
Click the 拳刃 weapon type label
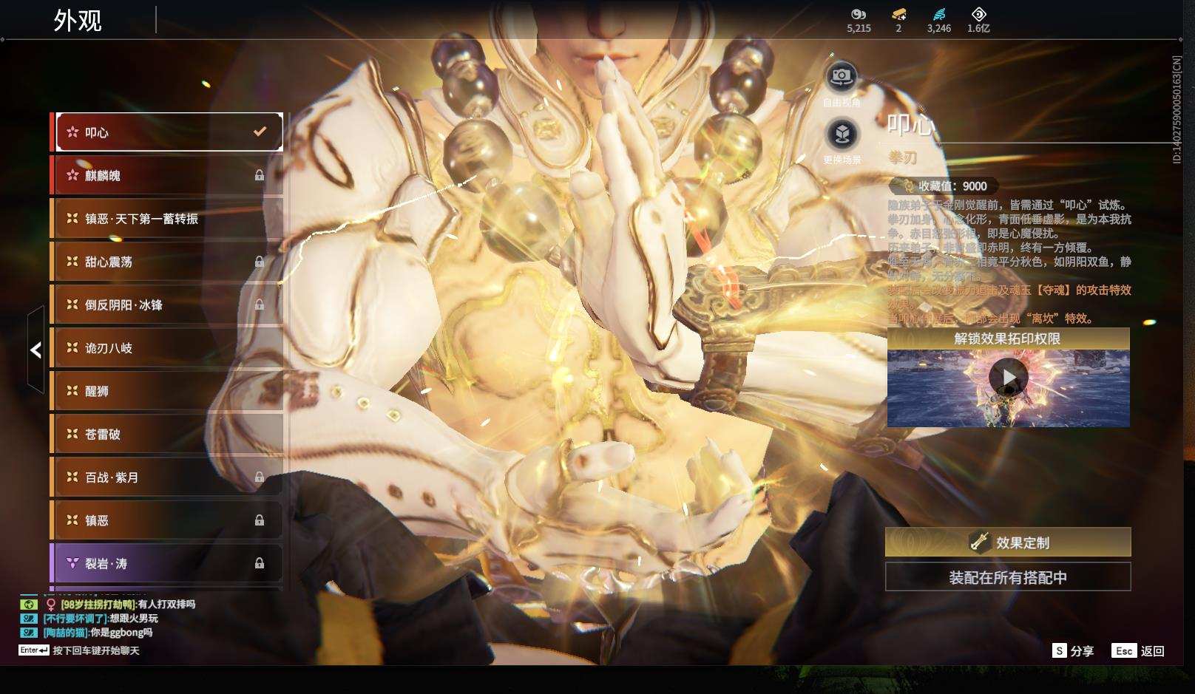point(903,157)
